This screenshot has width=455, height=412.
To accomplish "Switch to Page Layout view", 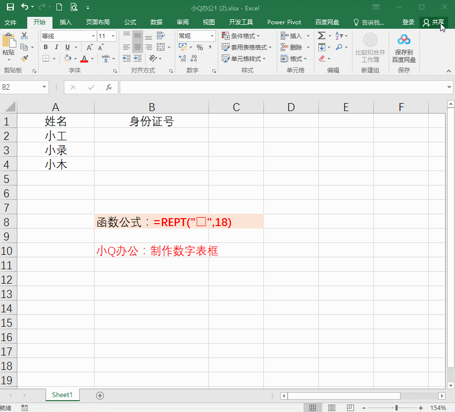I will (331, 408).
